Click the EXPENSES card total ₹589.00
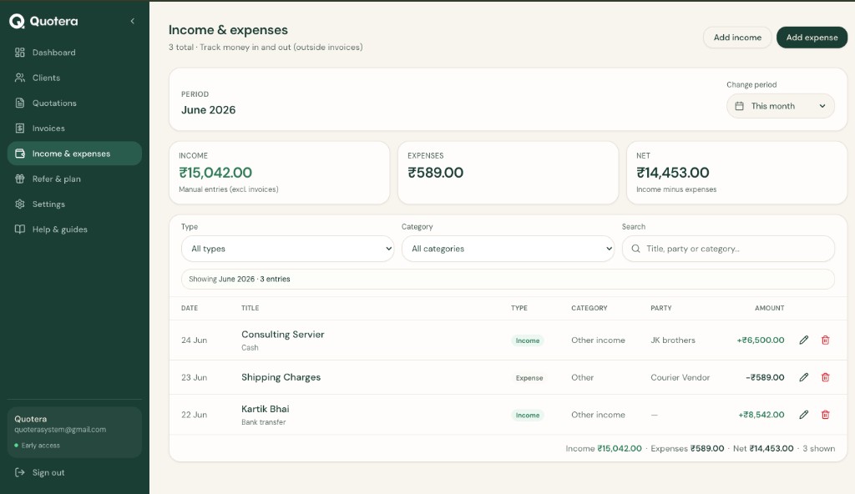855x494 pixels. tap(435, 173)
